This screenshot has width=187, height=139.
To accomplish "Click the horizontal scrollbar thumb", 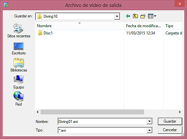I will tap(92, 112).
